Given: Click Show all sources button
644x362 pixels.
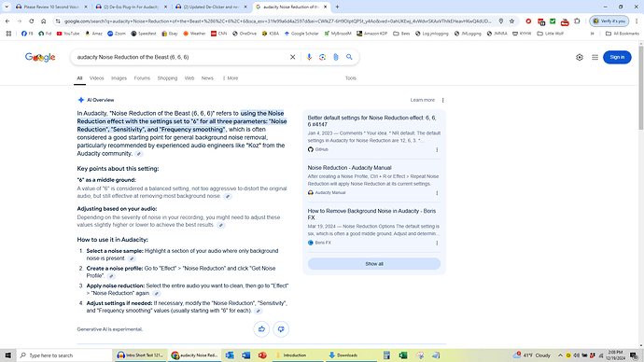Looking at the screenshot, I should (x=374, y=264).
